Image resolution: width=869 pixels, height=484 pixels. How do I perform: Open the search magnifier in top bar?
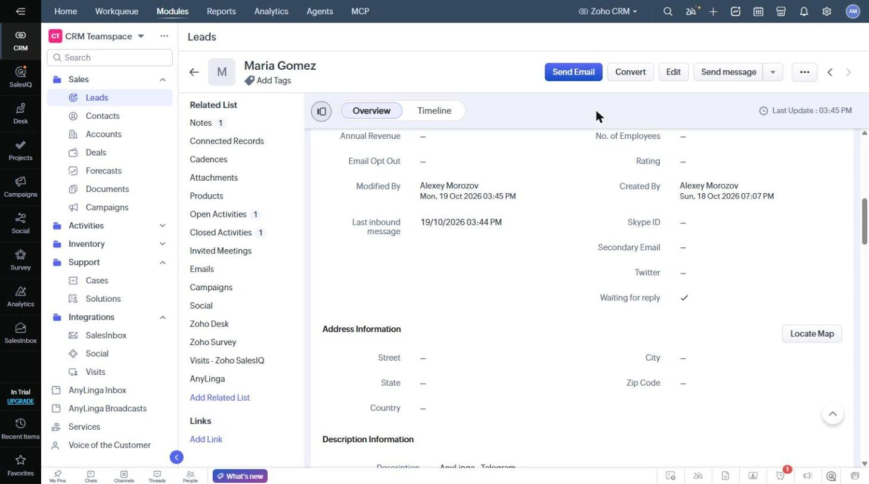point(668,11)
